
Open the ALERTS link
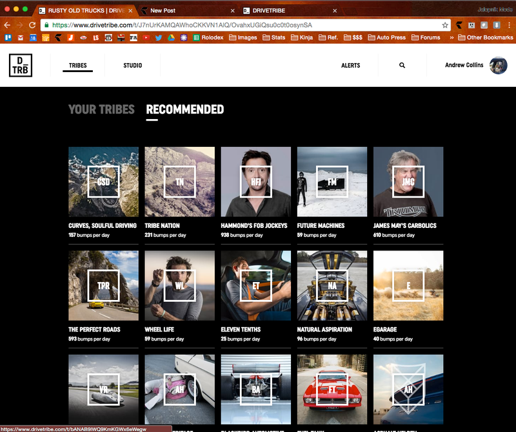350,66
